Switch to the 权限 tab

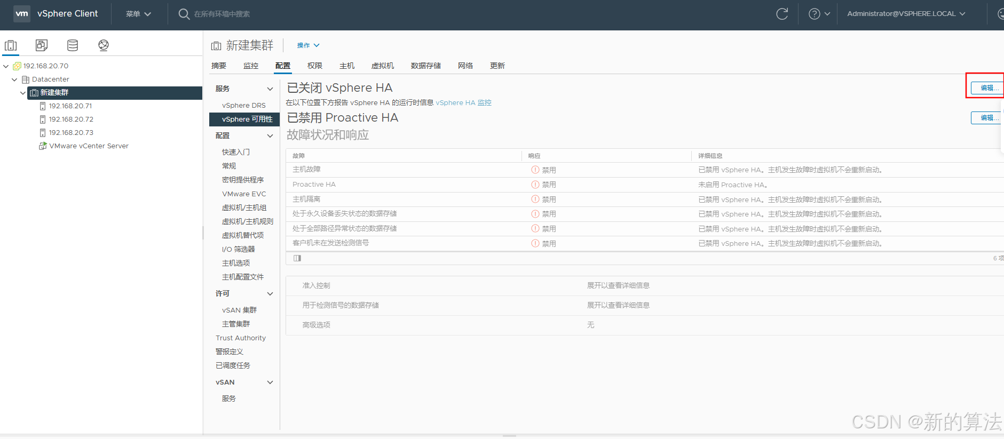click(315, 66)
